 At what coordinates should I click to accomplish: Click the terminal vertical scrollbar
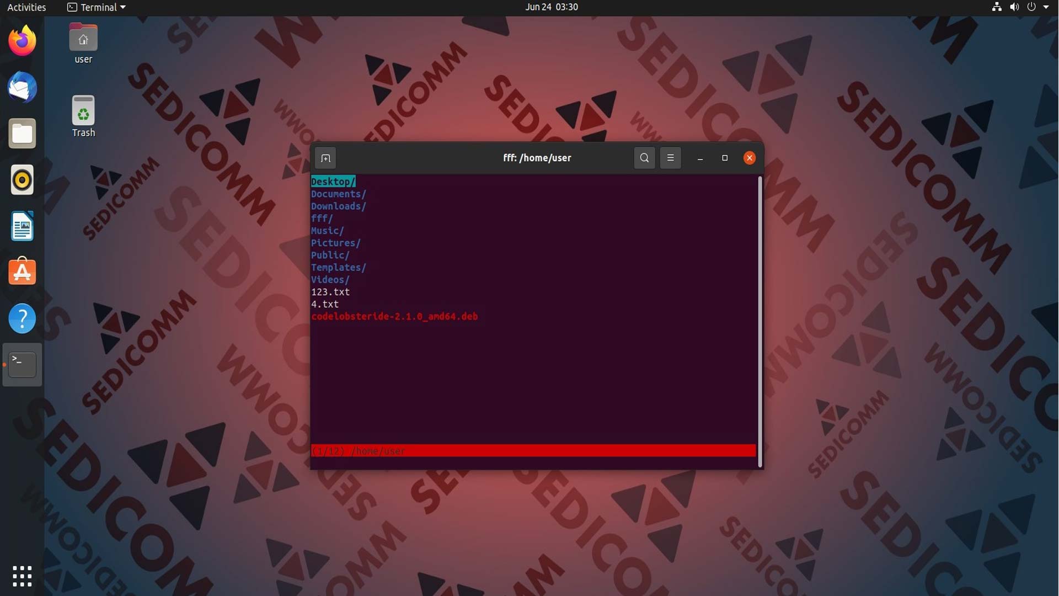760,322
